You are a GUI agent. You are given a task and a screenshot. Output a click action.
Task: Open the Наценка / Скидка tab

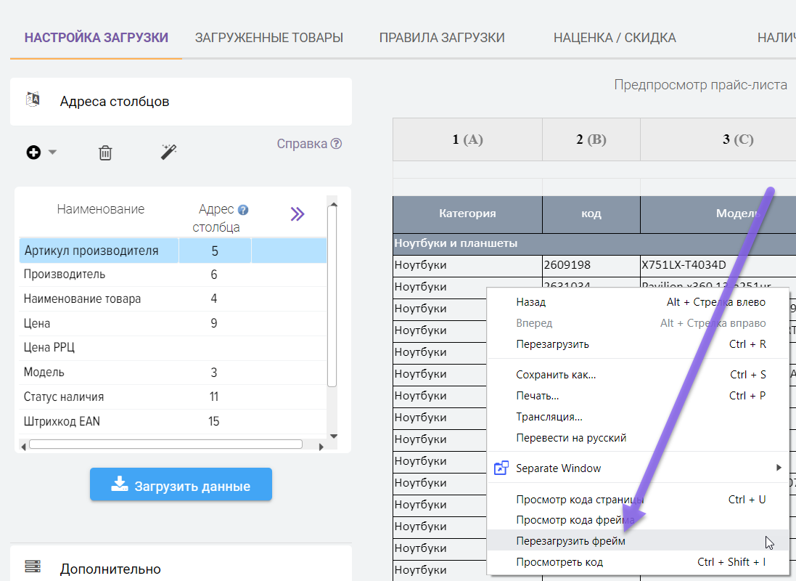(614, 38)
